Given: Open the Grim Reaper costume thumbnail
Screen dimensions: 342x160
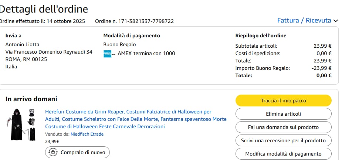Looking at the screenshot, I should [23, 125].
